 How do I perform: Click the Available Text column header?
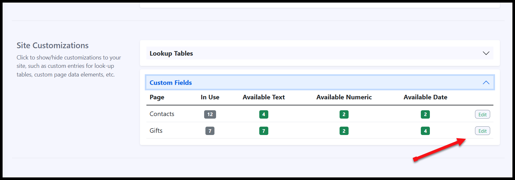[x=264, y=97]
